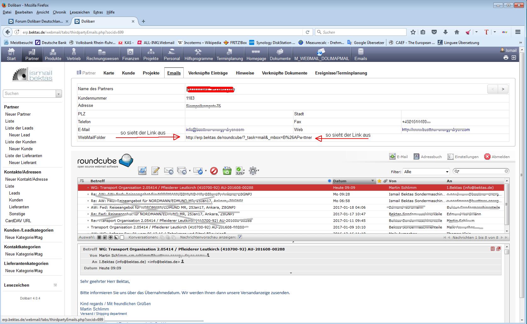Open the Filter Alle dropdown
This screenshot has width=527, height=324.
point(426,172)
